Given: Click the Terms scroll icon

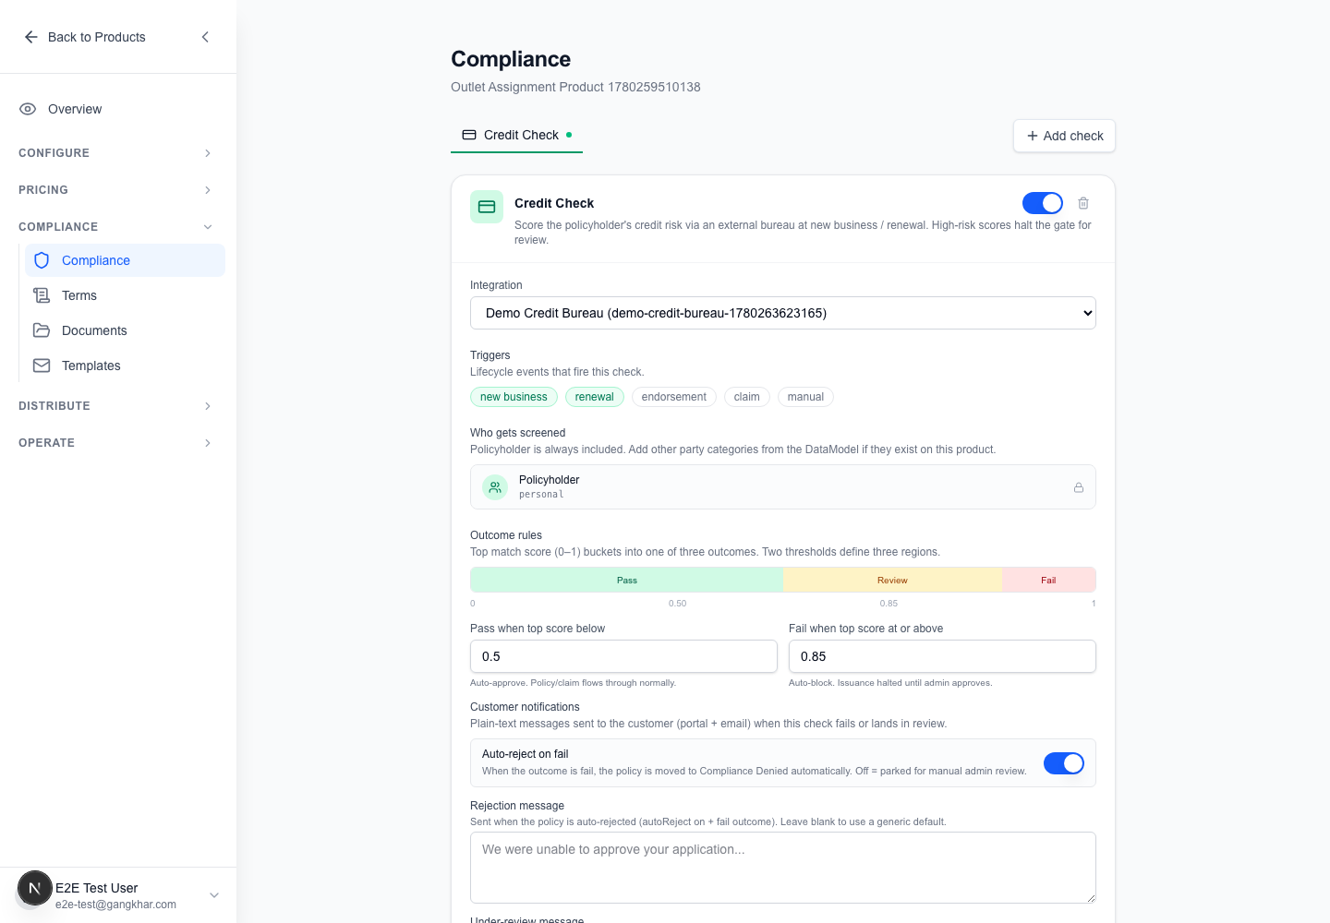Looking at the screenshot, I should point(42,295).
